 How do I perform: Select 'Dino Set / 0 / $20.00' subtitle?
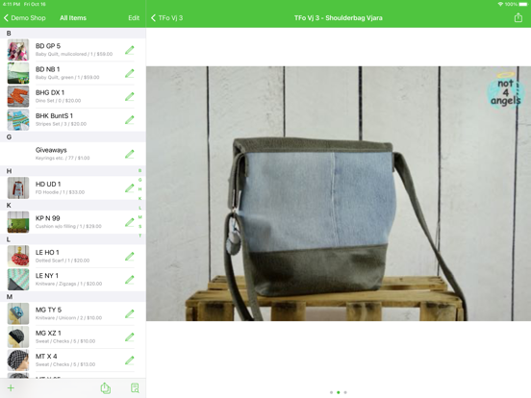click(x=59, y=101)
